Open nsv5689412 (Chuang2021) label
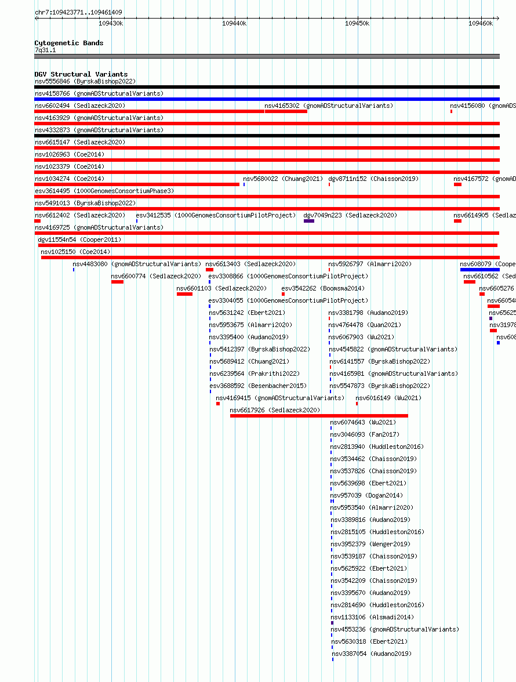The height and width of the screenshot is (682, 516). pyautogui.click(x=249, y=361)
